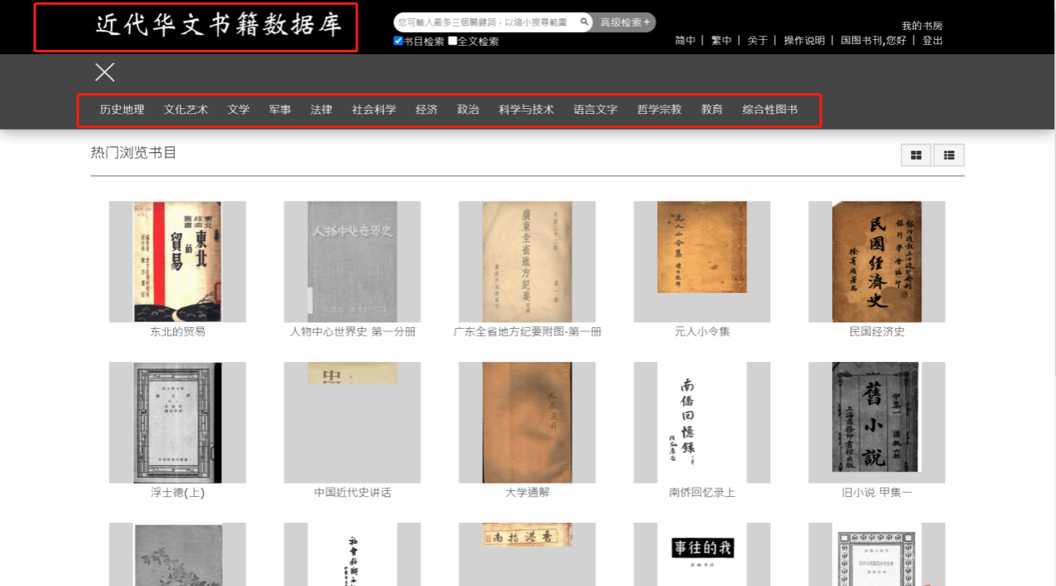Open the 民国经济史 book cover
The width and height of the screenshot is (1056, 586).
pos(876,261)
